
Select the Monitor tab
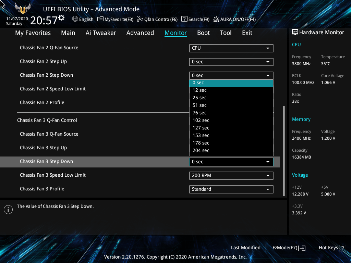pos(176,33)
